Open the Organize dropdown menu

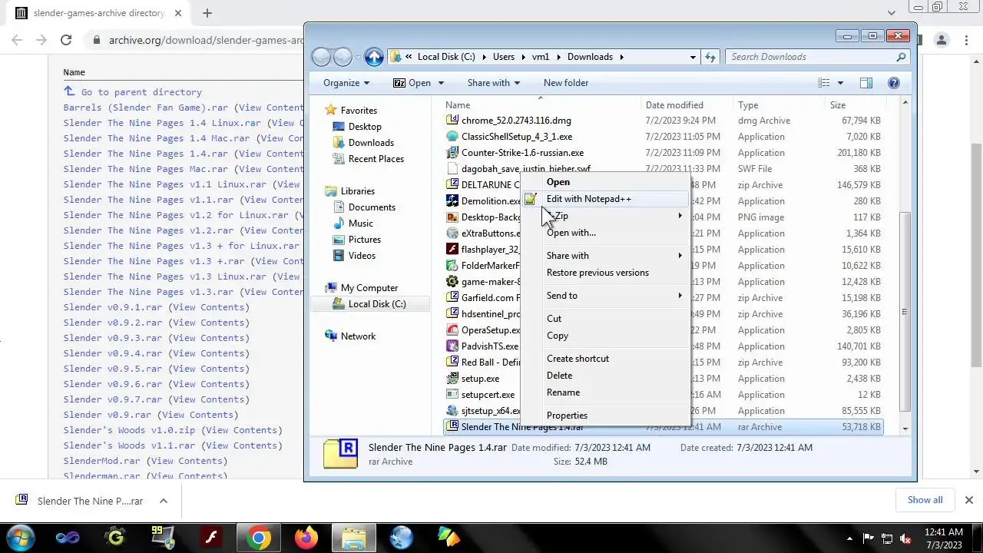pos(346,83)
